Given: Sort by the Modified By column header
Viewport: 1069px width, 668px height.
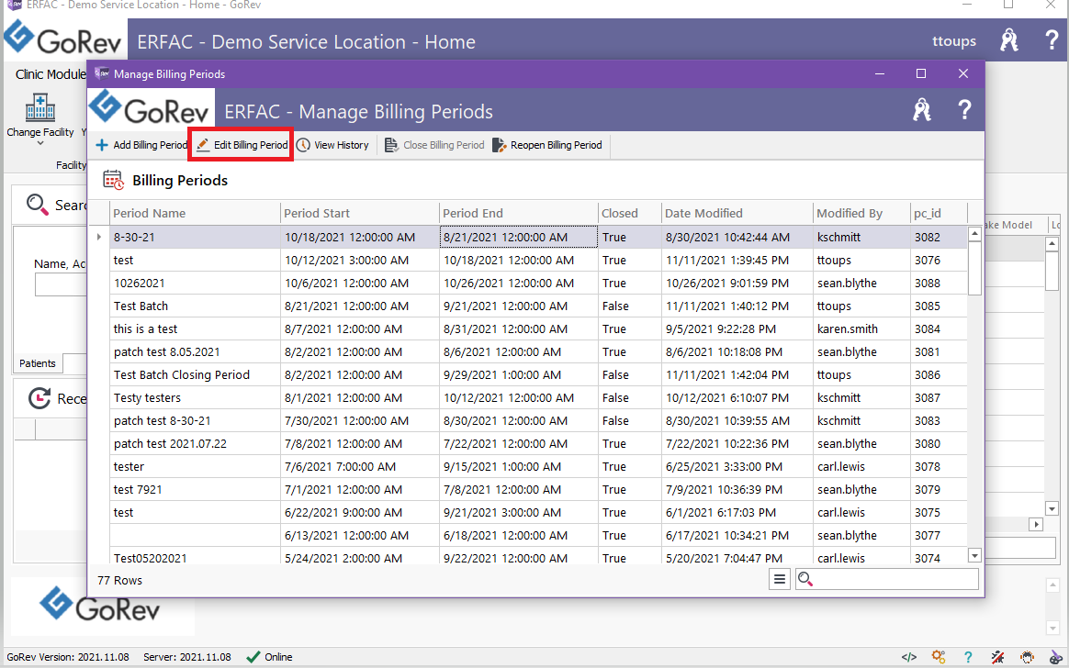Looking at the screenshot, I should (861, 213).
